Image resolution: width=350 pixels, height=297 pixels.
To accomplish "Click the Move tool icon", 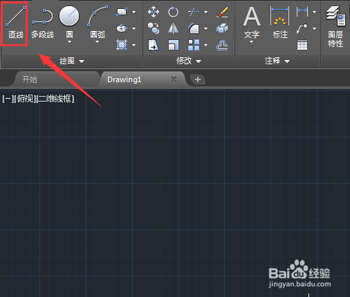I will [x=154, y=12].
